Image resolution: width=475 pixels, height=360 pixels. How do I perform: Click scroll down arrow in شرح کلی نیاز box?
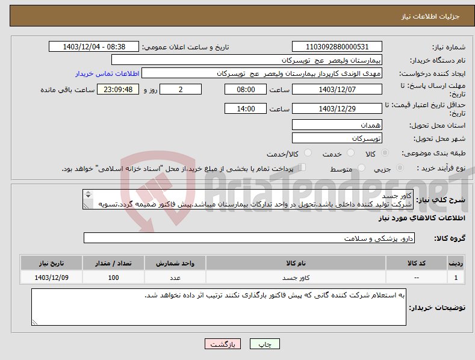(88, 196)
